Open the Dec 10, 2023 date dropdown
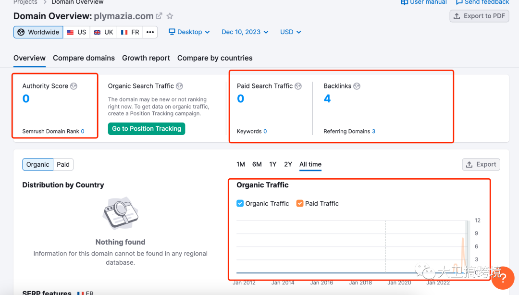This screenshot has height=295, width=519. pyautogui.click(x=245, y=32)
